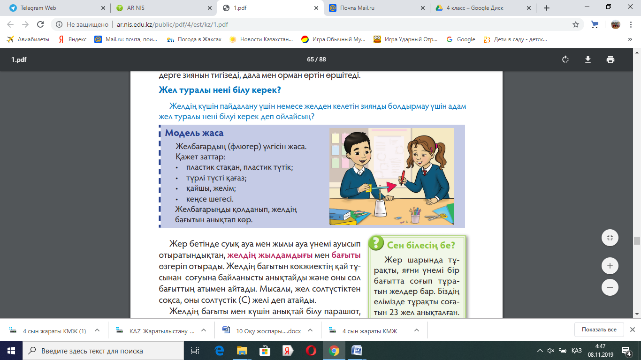Open the shopping cart extension

[595, 24]
